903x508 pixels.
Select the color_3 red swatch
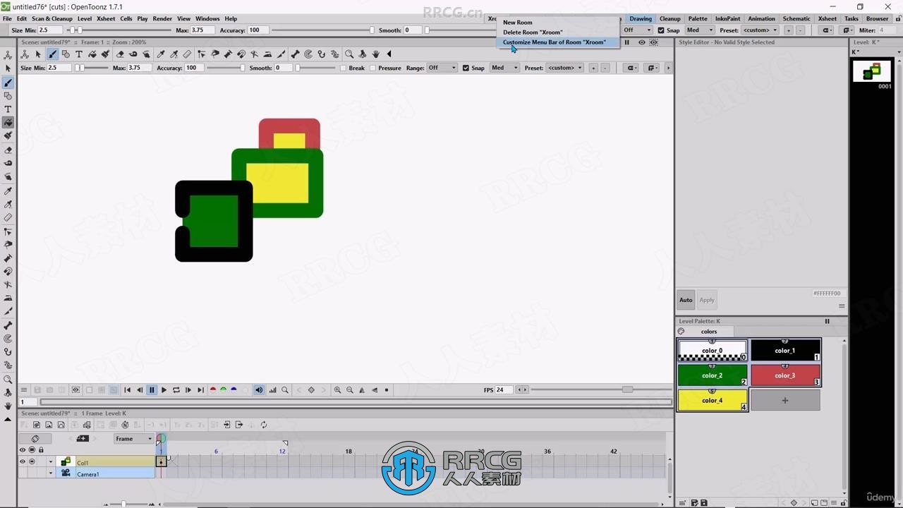[x=785, y=375]
